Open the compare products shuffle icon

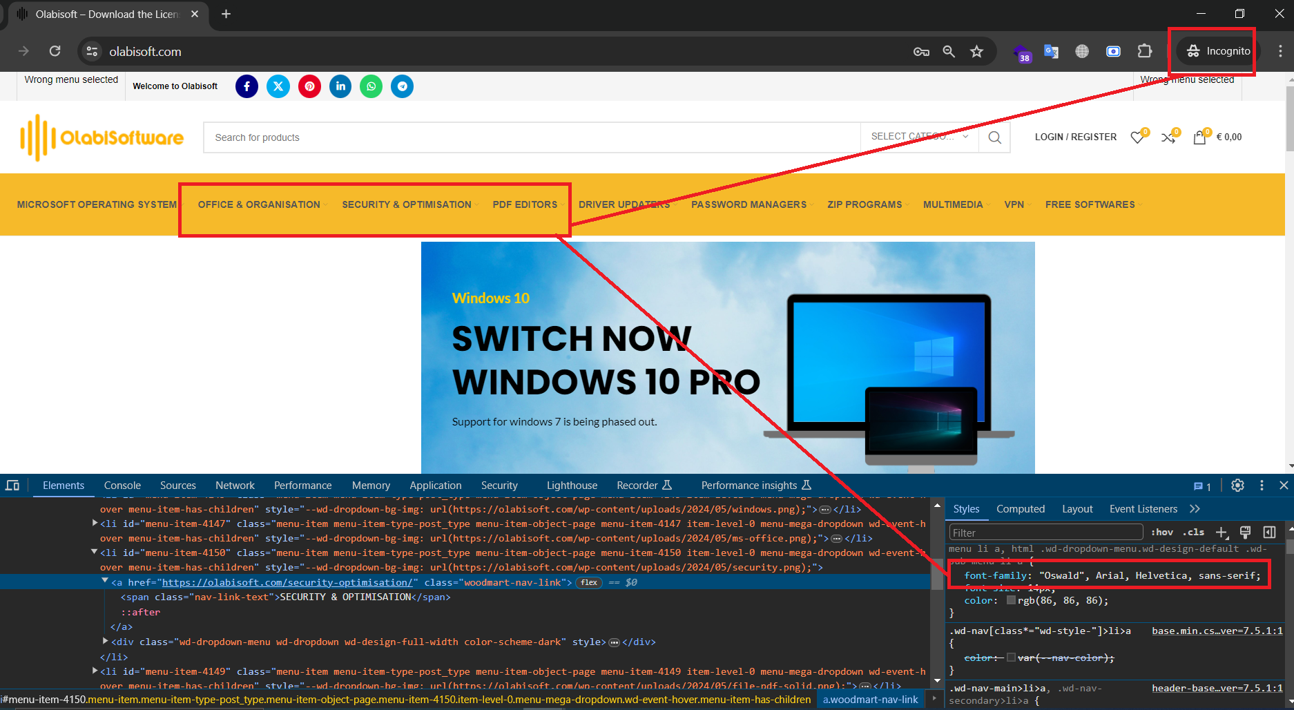click(x=1168, y=137)
